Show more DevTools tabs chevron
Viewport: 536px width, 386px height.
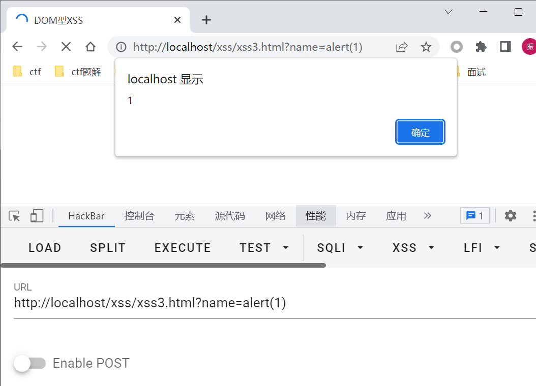tap(427, 216)
